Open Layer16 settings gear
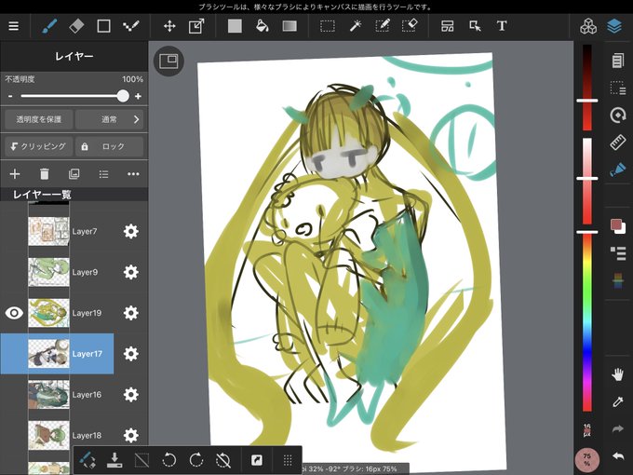Screen dimensions: 633x475 pyautogui.click(x=131, y=395)
